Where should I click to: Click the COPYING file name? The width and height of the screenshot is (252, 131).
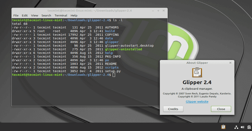(112, 35)
